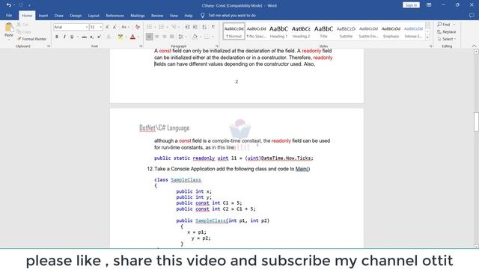This screenshot has width=479, height=269.
Task: Apply subscript formatting
Action: coord(91,37)
